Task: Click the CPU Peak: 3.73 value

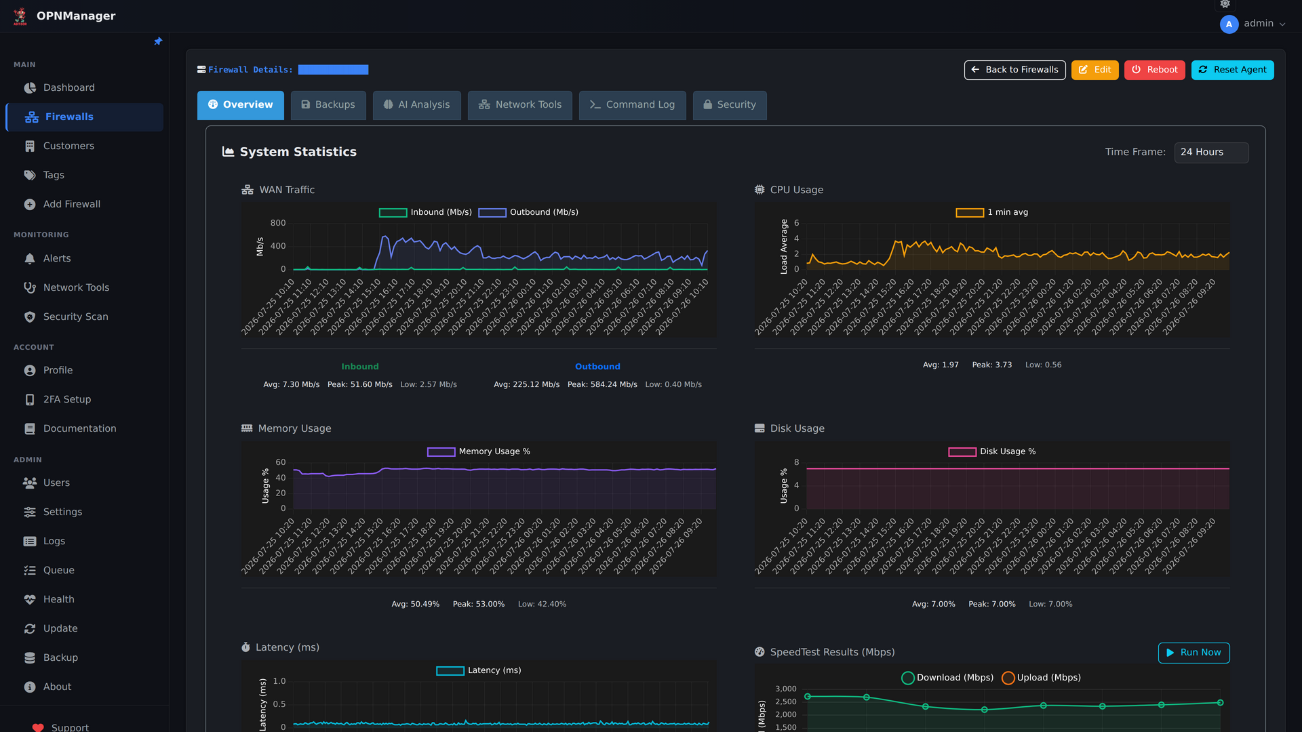Action: (x=992, y=365)
